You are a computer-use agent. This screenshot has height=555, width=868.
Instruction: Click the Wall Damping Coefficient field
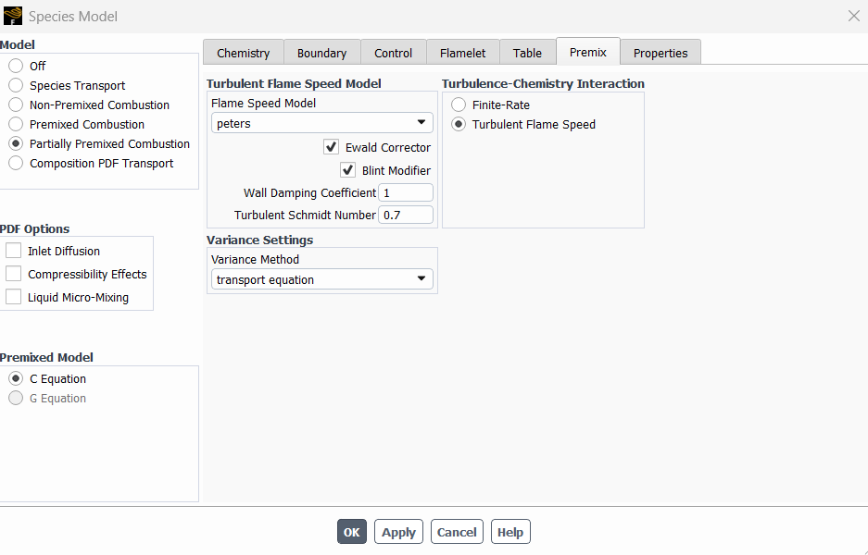[405, 192]
